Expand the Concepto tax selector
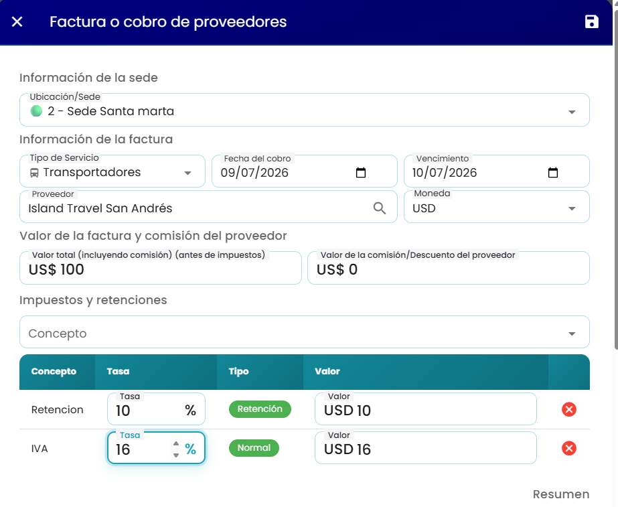The image size is (618, 507). point(304,332)
